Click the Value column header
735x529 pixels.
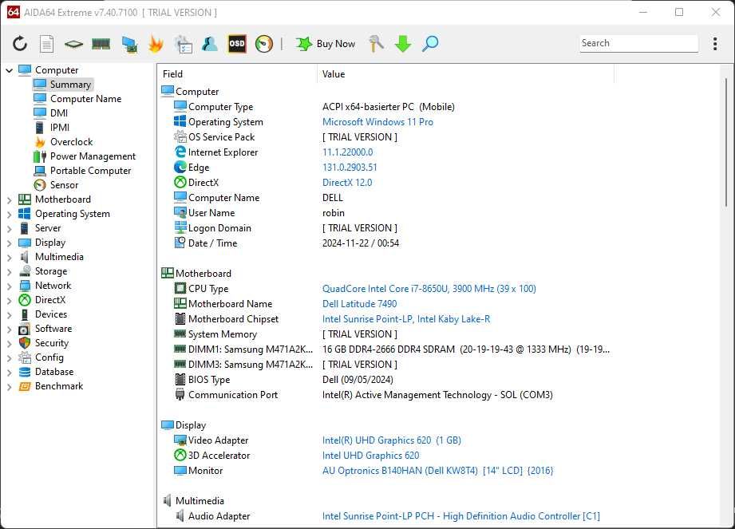tap(465, 74)
